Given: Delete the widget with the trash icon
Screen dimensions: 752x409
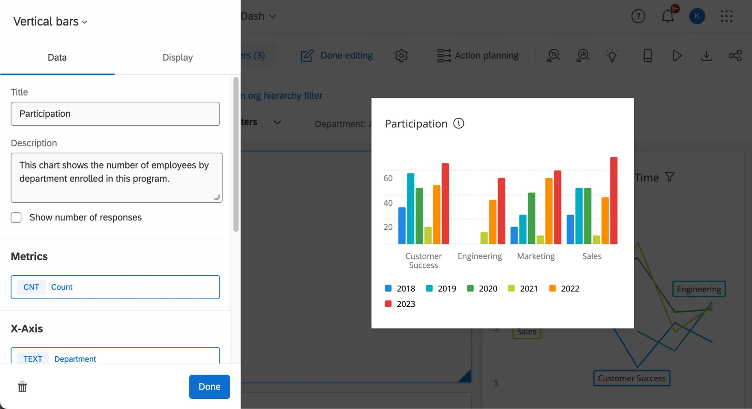Looking at the screenshot, I should 22,386.
